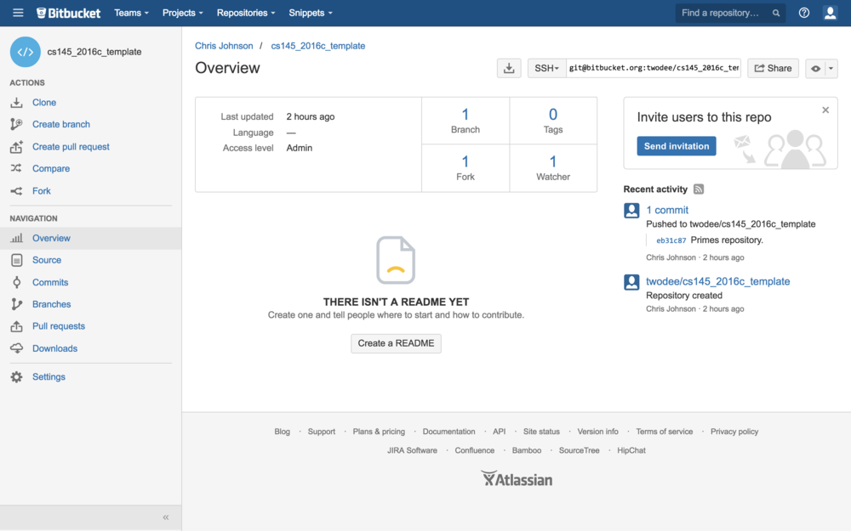Click the download repository icon button
The image size is (851, 531).
(509, 69)
